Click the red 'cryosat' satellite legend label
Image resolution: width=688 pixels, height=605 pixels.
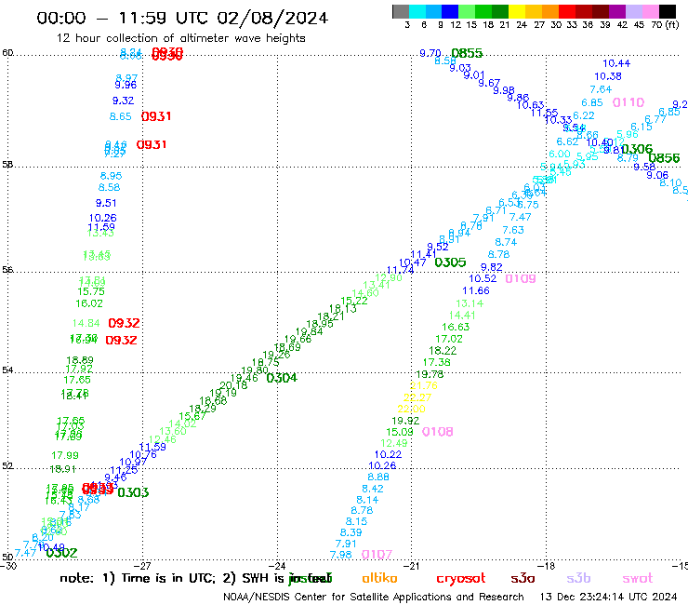[461, 579]
